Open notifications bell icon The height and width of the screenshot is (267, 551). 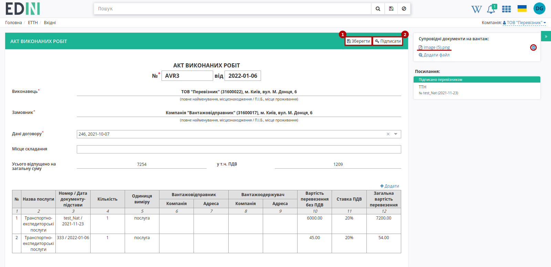[491, 9]
